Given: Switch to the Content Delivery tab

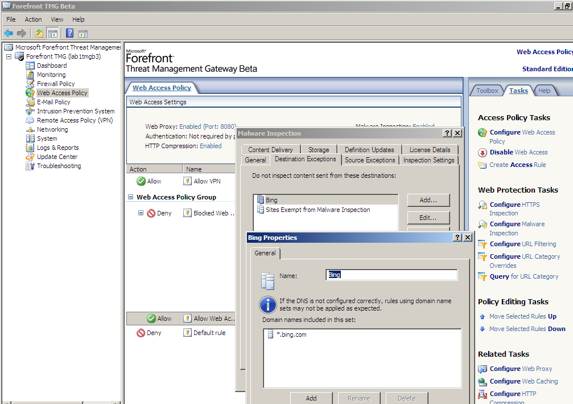Looking at the screenshot, I should coord(270,150).
